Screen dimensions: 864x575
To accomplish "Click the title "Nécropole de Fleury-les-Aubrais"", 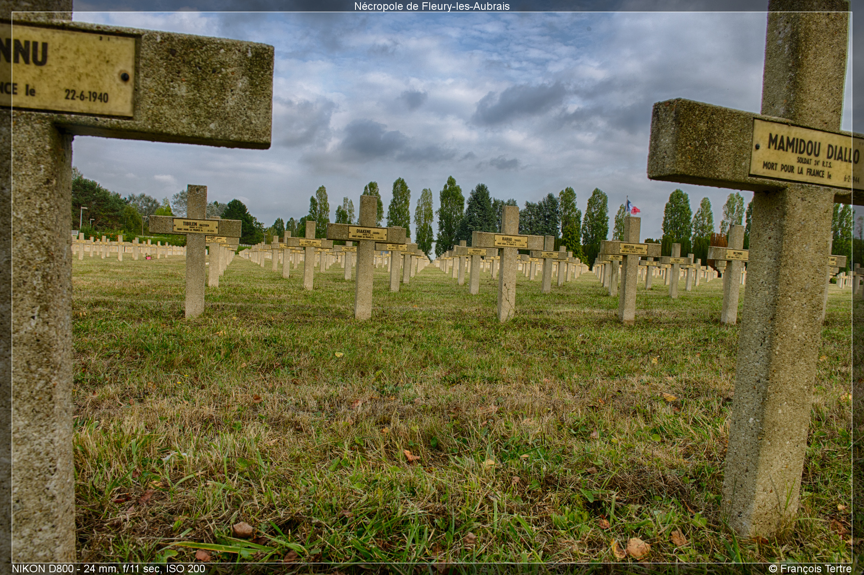I will 432,6.
